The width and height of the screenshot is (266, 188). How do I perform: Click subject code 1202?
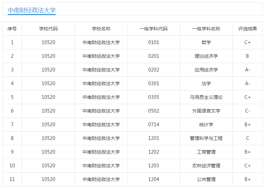[x=154, y=152]
